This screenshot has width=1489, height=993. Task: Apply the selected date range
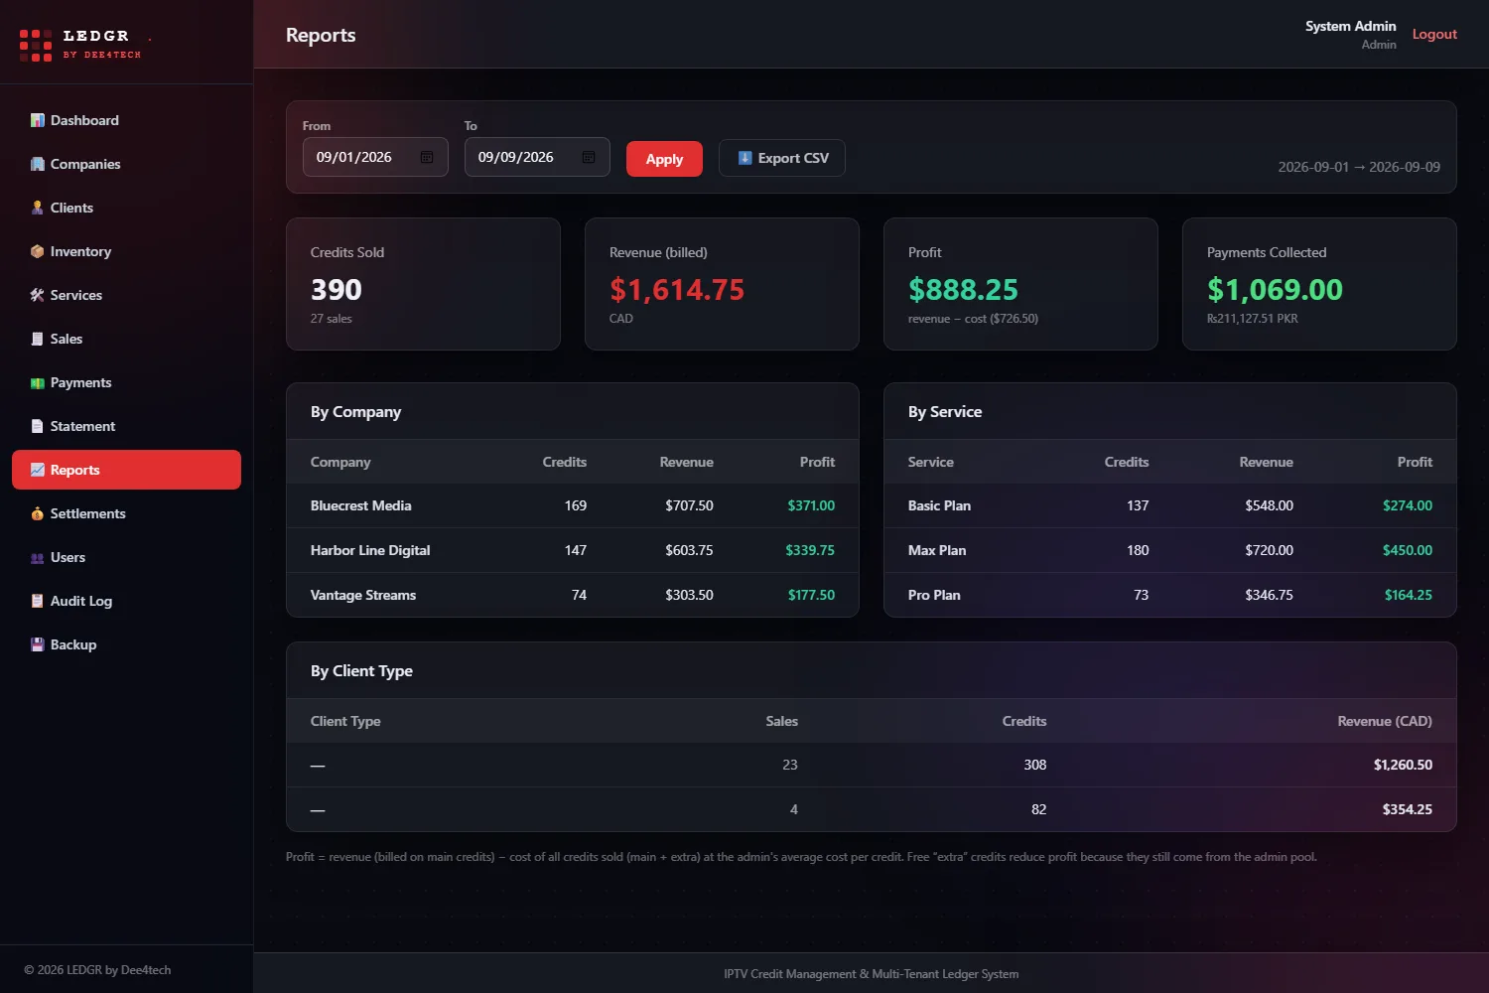664,159
